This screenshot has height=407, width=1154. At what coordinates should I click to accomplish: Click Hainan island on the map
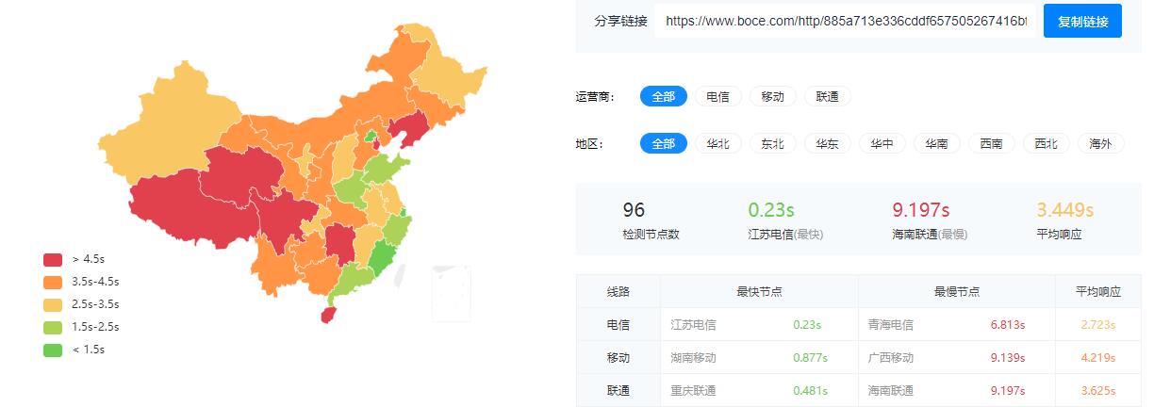pyautogui.click(x=327, y=315)
